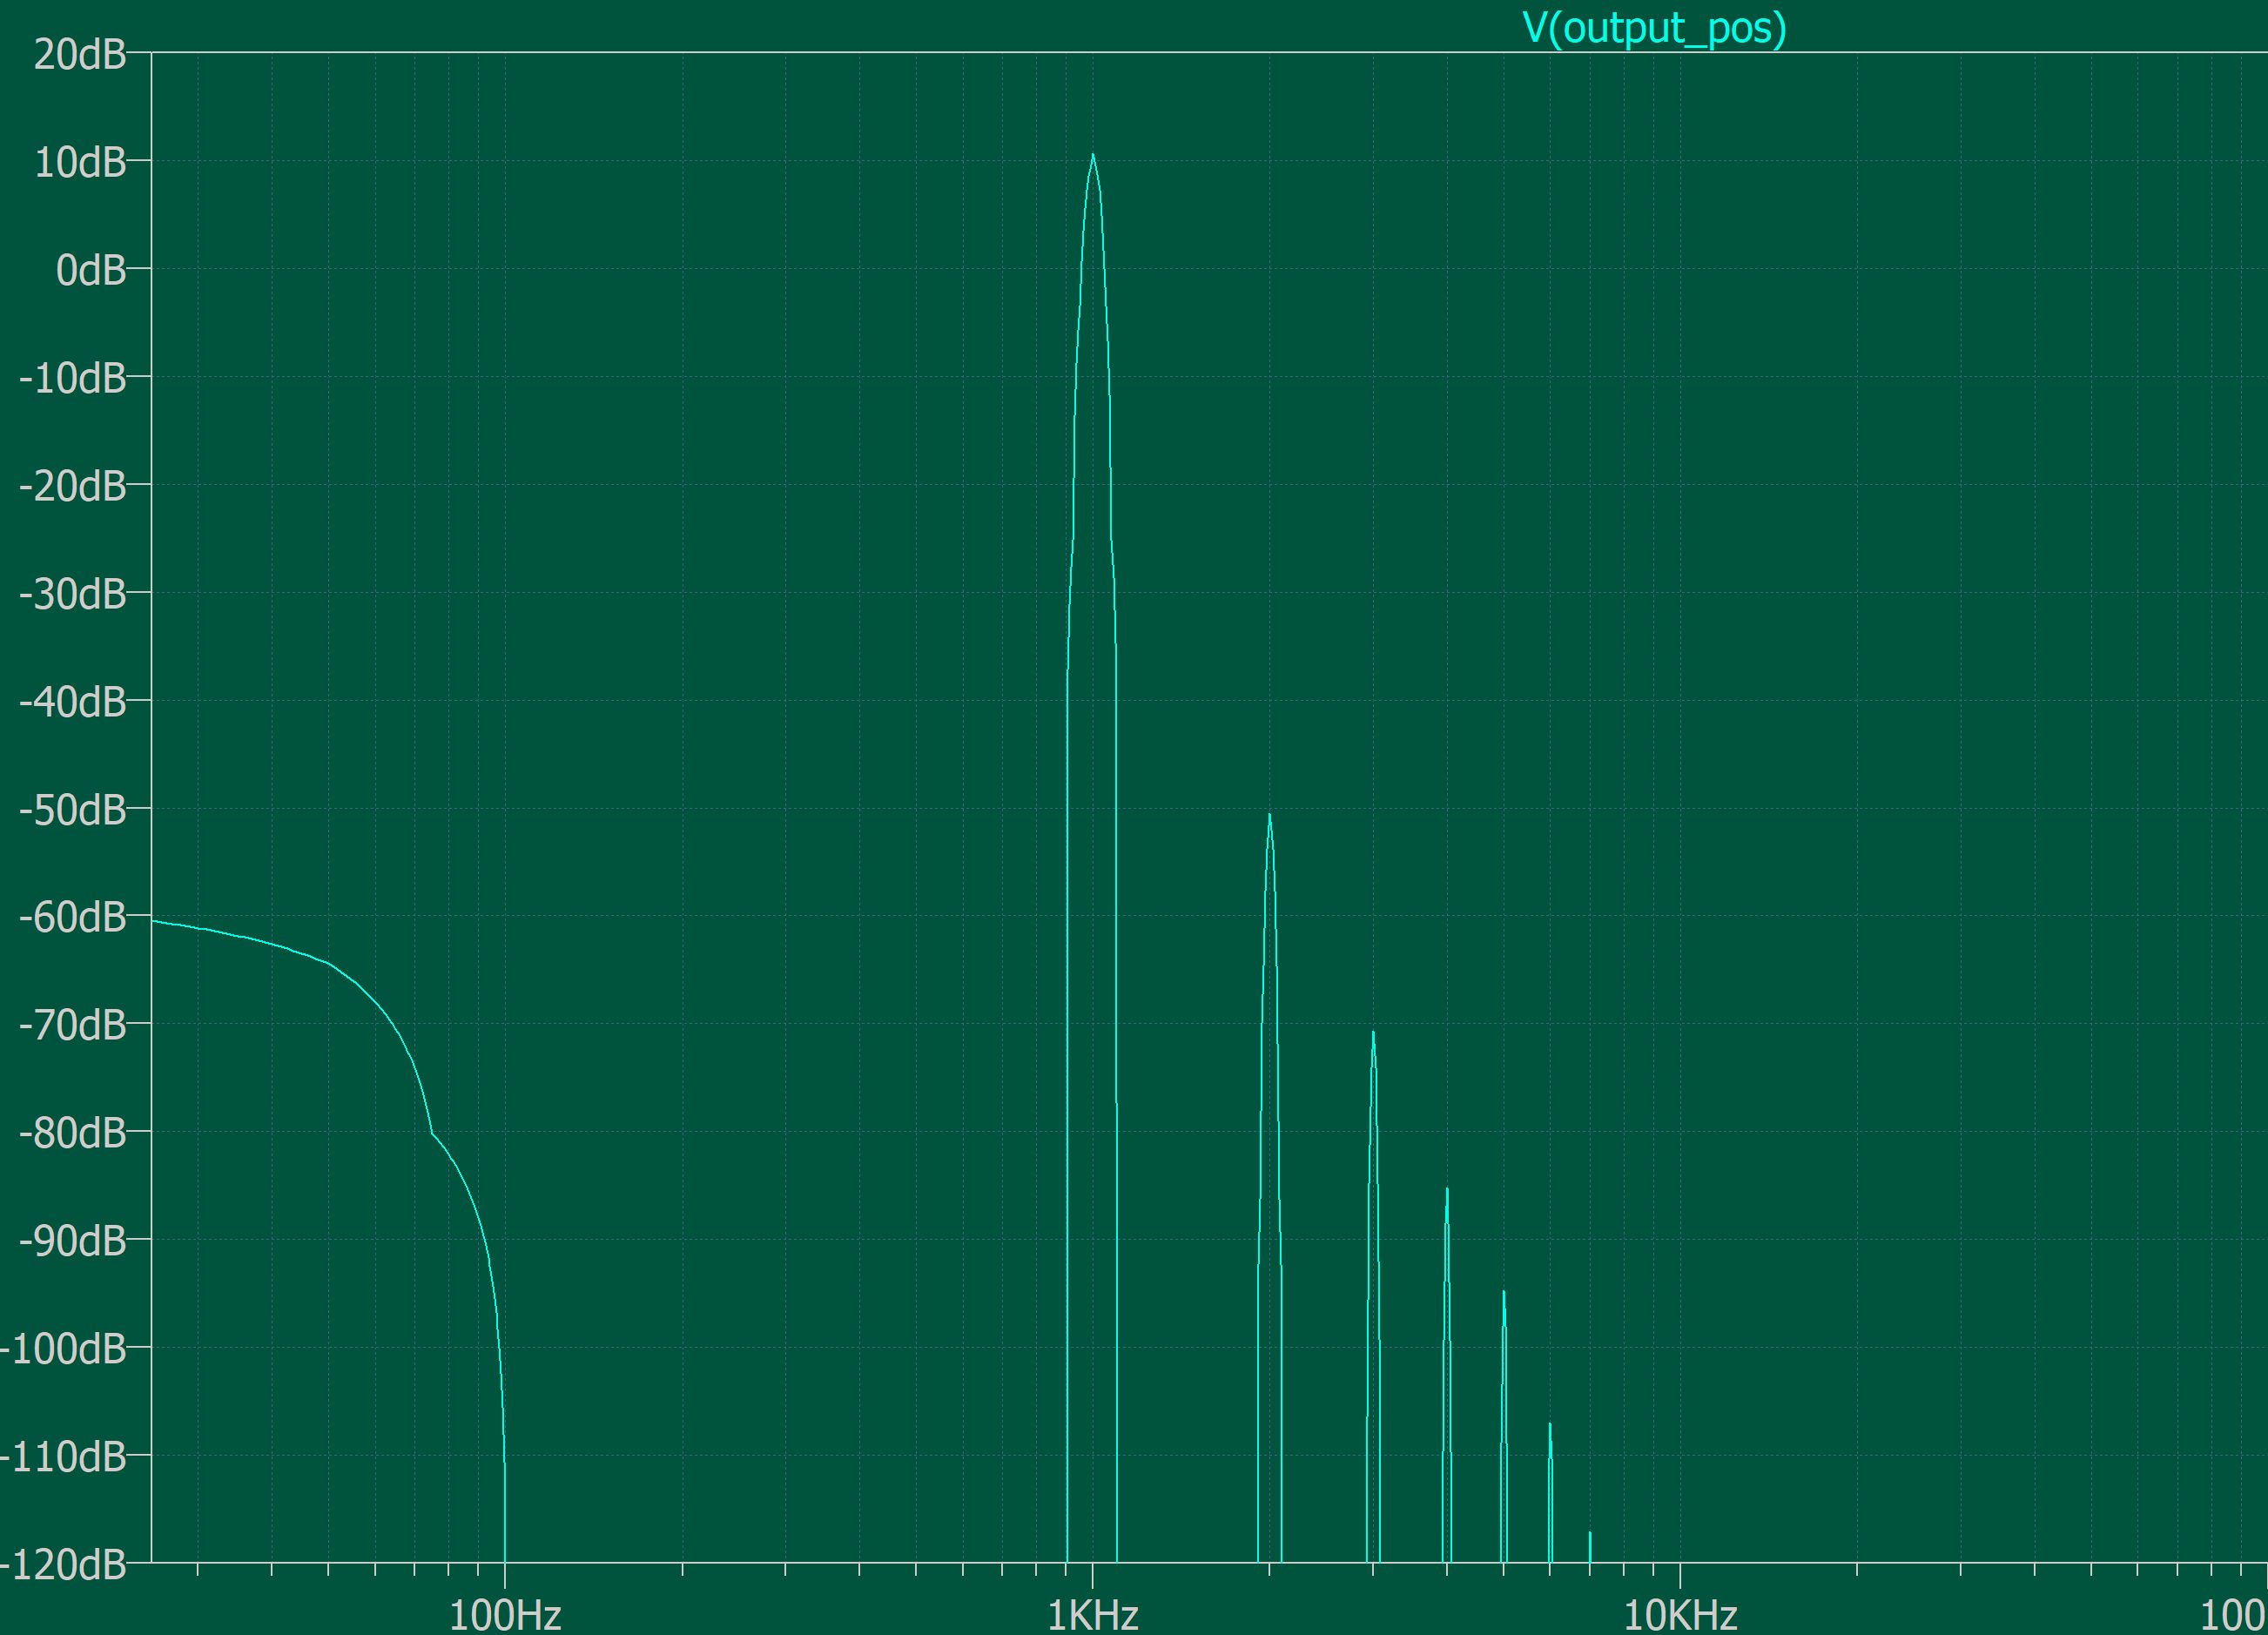This screenshot has width=2268, height=1635.
Task: Click the -80dB axis label
Action: point(73,1133)
